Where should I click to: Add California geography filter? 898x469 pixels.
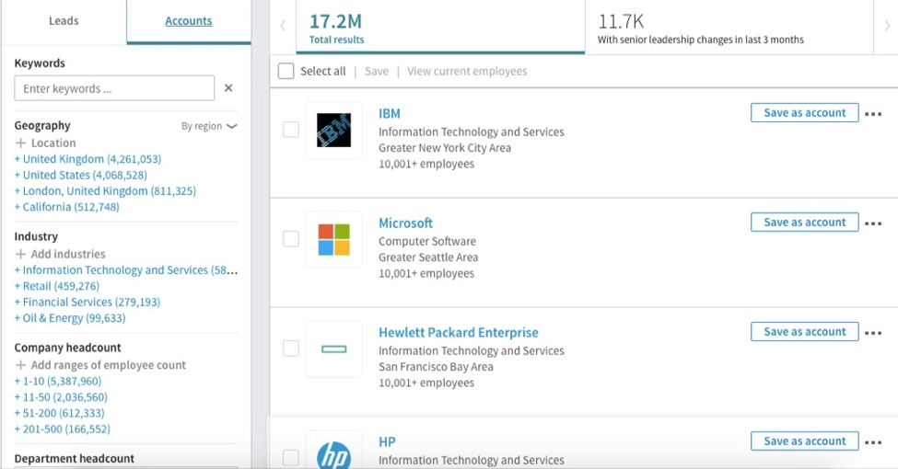point(67,207)
